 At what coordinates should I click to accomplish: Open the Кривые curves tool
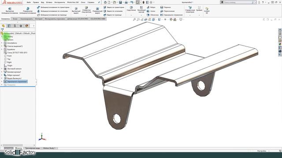199,9
